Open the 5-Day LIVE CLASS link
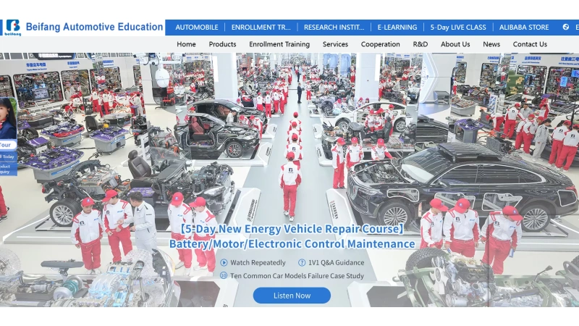Image resolution: width=579 pixels, height=326 pixels. 458,28
